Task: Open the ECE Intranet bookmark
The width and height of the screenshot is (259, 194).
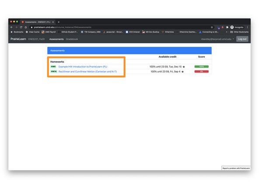Action: [133, 32]
